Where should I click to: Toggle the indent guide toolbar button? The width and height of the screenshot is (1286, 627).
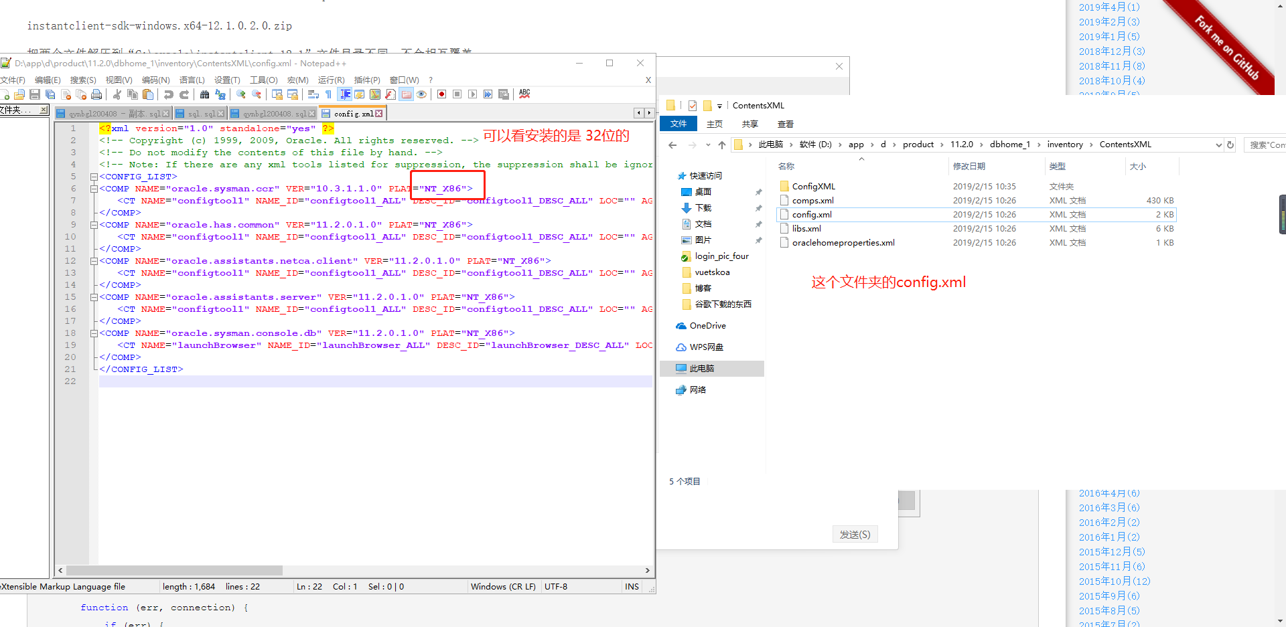click(344, 94)
